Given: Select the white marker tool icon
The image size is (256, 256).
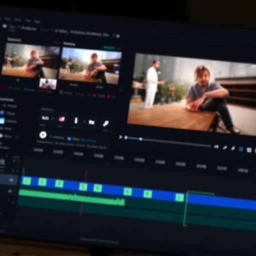Looking at the screenshot, I should [x=76, y=120].
